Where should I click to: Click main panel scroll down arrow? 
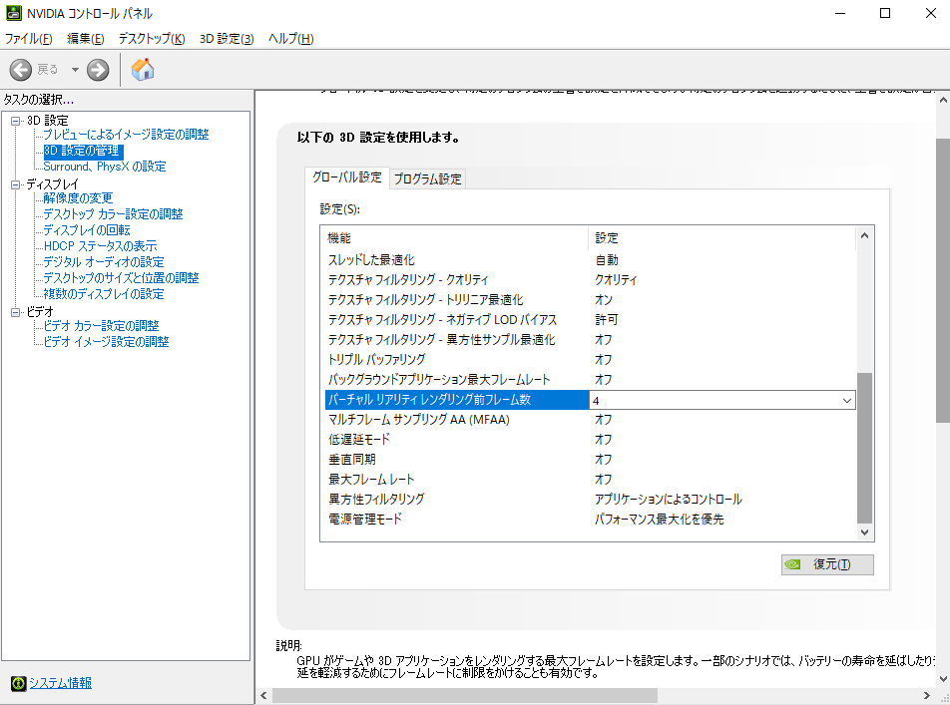click(943, 679)
